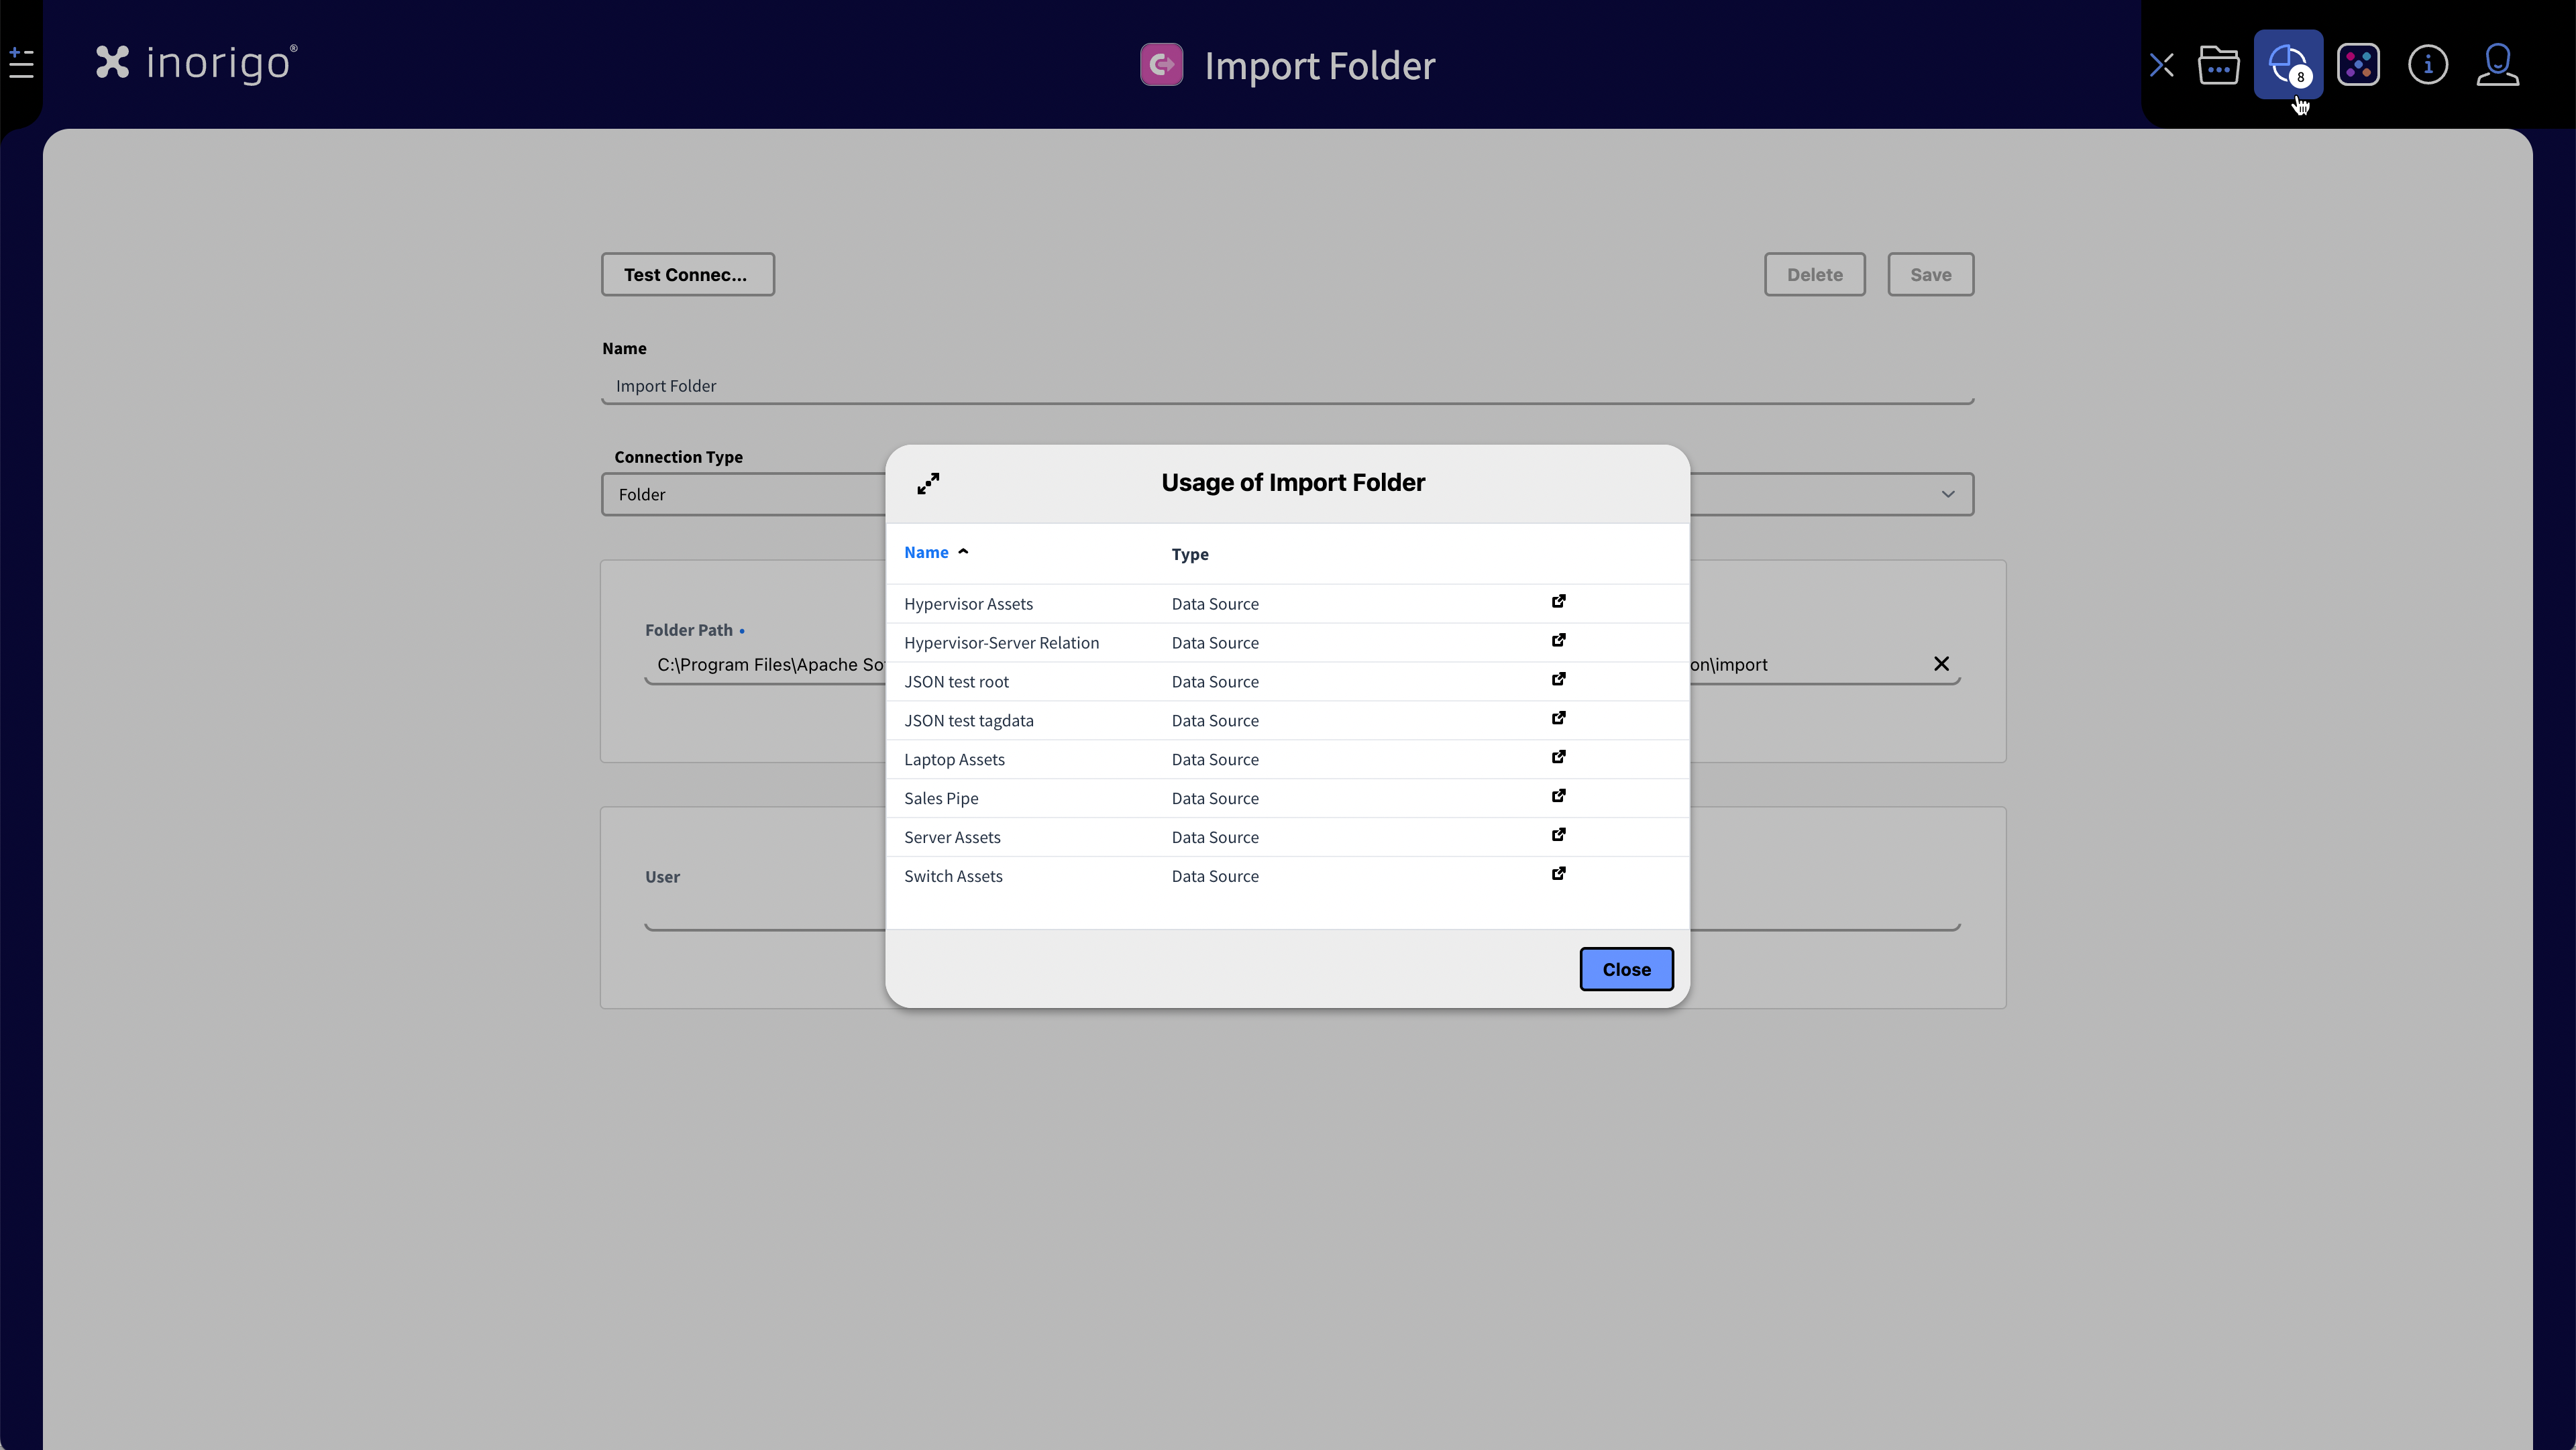
Task: Click the blue X icon in header
Action: point(2161,66)
